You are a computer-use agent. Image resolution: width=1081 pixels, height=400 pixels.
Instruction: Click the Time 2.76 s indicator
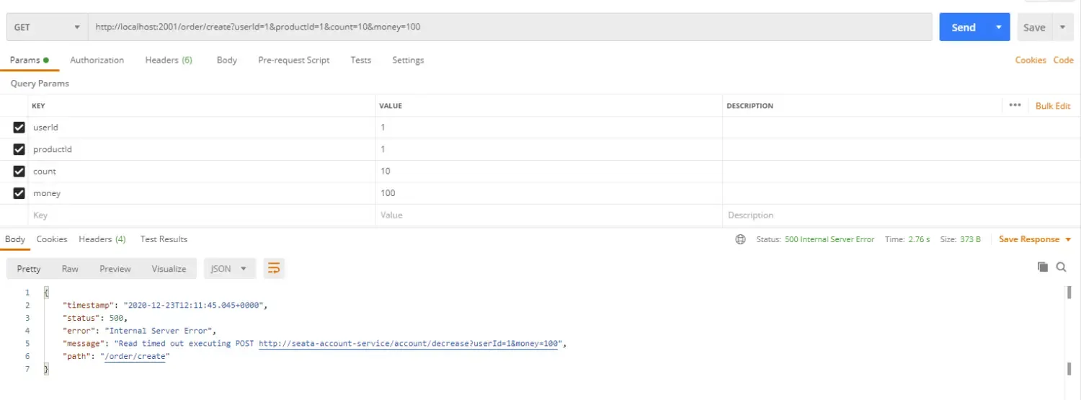(907, 239)
